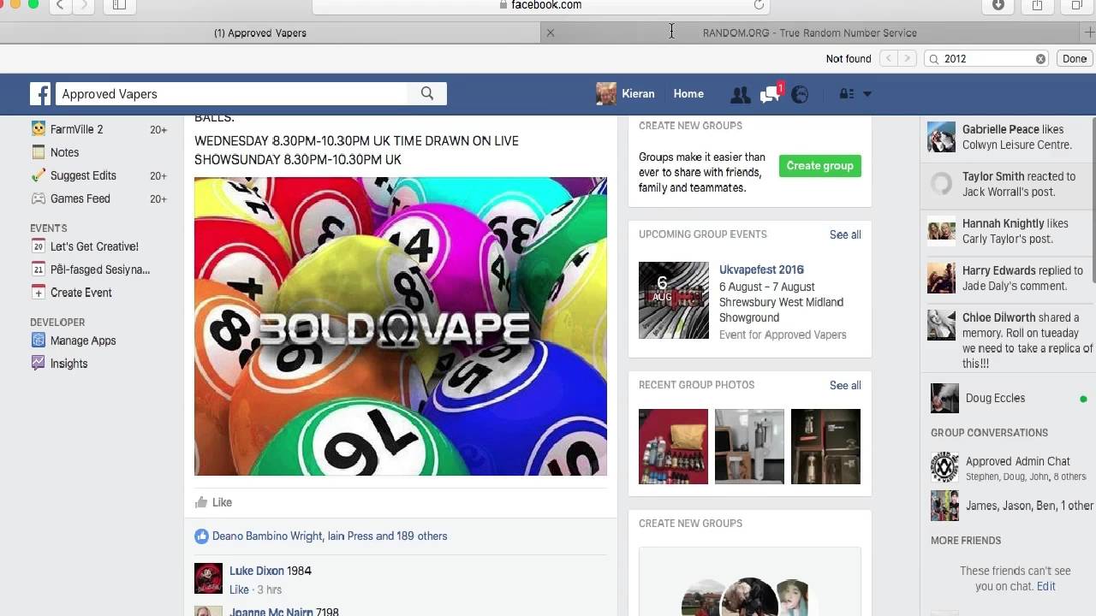Add a new Safari tab
This screenshot has width=1096, height=616.
[x=1089, y=33]
